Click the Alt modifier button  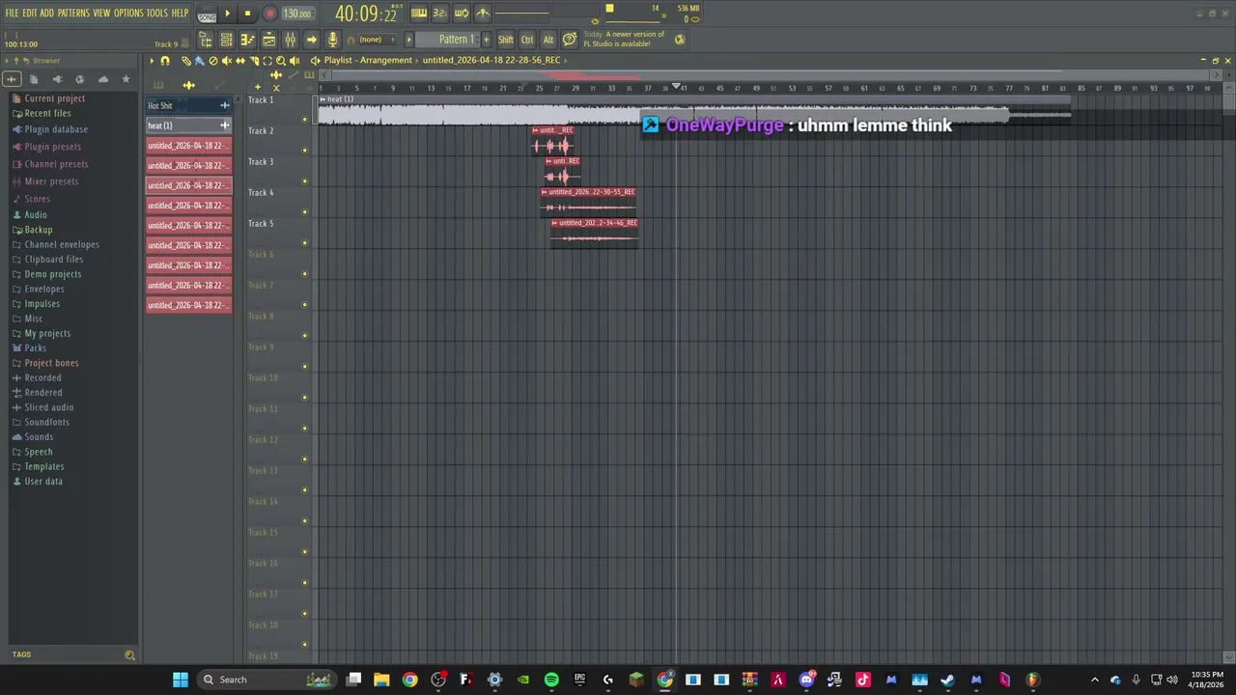548,40
